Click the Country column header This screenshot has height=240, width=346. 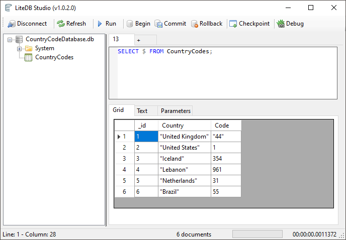tap(184, 126)
